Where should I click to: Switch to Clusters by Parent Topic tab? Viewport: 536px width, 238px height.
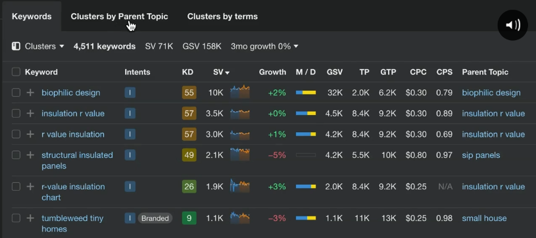click(x=119, y=16)
